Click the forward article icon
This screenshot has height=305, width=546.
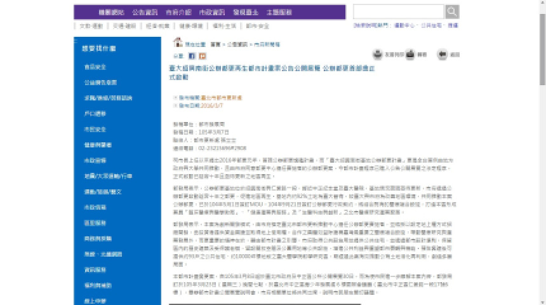pos(410,55)
